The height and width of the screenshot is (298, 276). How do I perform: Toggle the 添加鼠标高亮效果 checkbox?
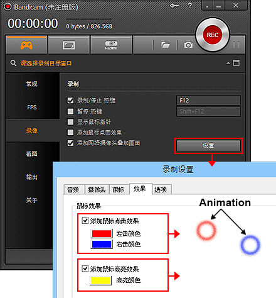tap(85, 268)
